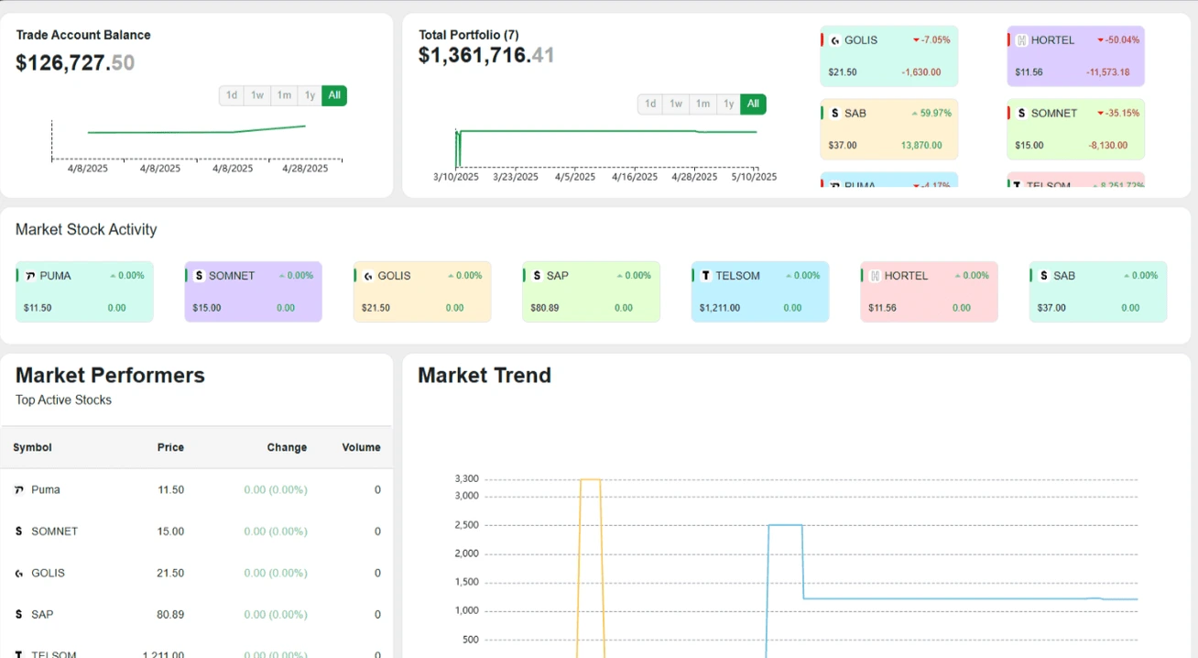Click HORTEL logo in Total Portfolio card
The image size is (1198, 658).
[x=1021, y=40]
